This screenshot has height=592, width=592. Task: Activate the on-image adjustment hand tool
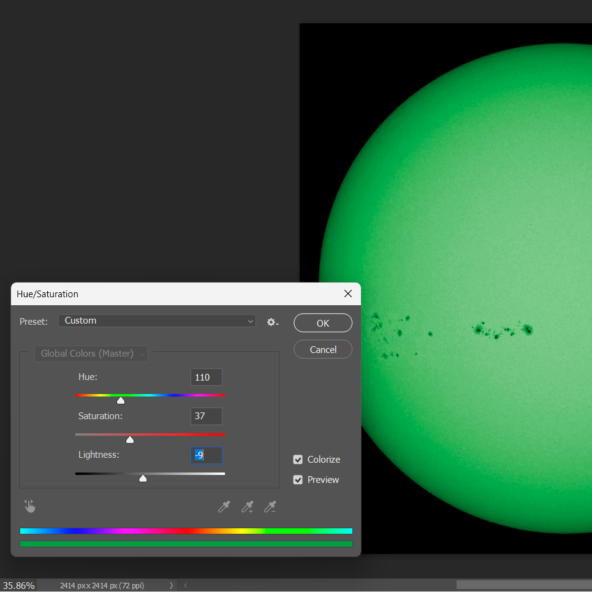[30, 506]
